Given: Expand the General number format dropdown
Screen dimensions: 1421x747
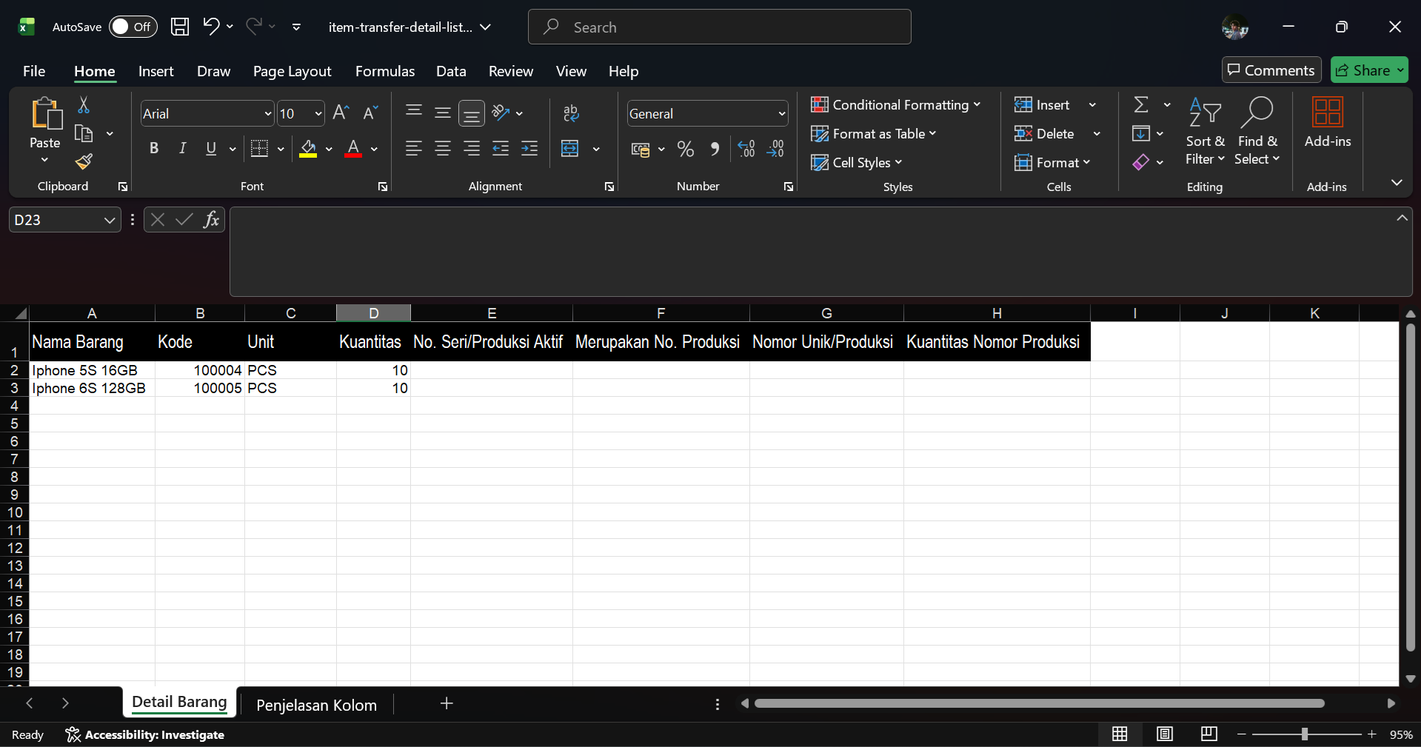Looking at the screenshot, I should 781,114.
